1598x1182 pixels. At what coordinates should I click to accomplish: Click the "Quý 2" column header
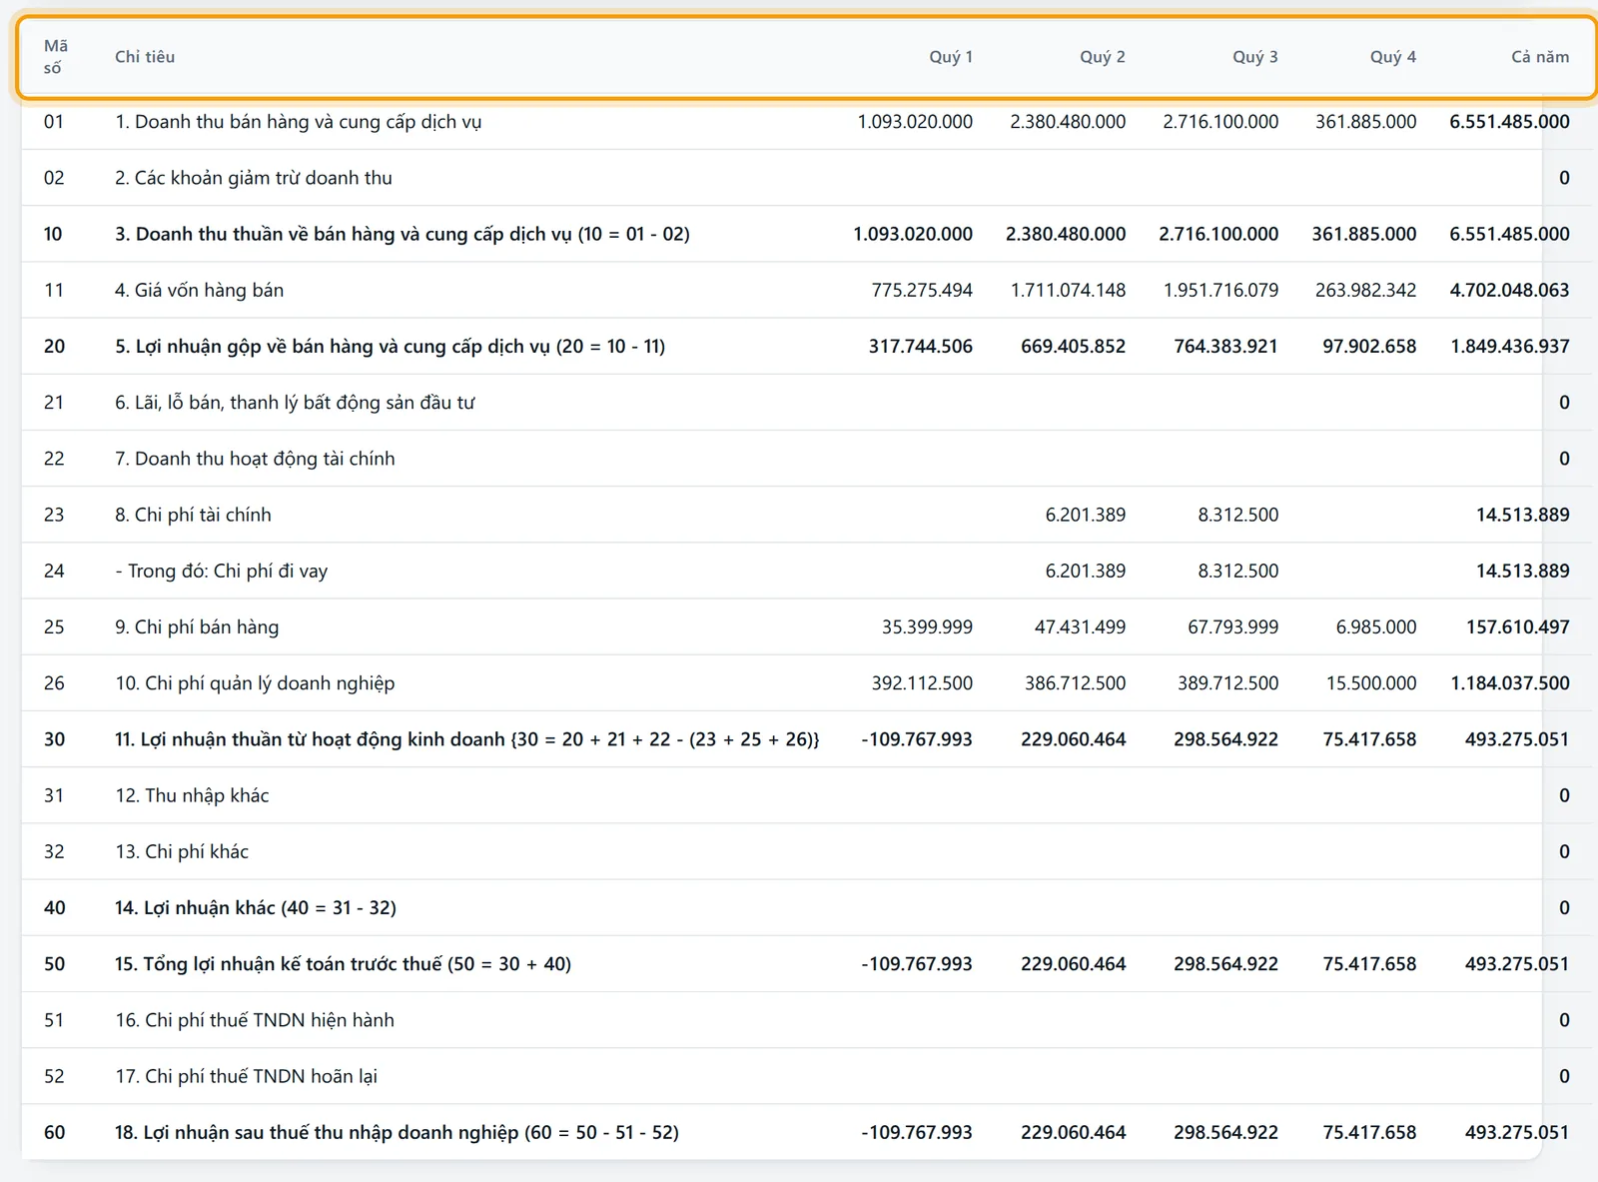click(1102, 57)
